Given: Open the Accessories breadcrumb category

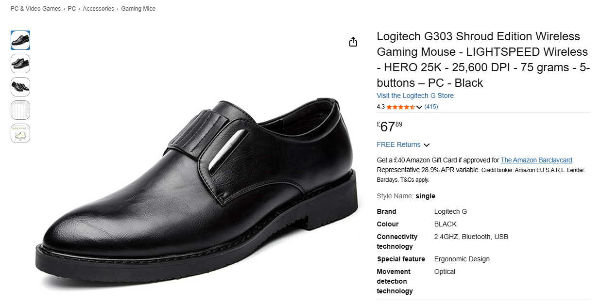Looking at the screenshot, I should [x=98, y=9].
